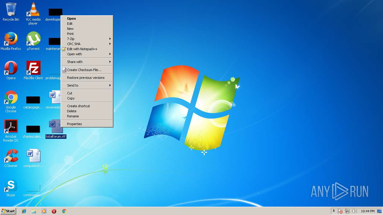
Task: Choose Print in the context menu
Action: click(x=87, y=34)
